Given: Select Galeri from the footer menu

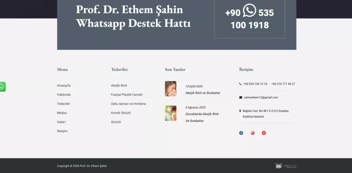Looking at the screenshot, I should [x=61, y=122].
